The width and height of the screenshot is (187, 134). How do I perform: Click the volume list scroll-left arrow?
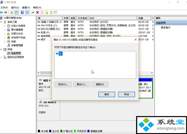tap(39, 73)
